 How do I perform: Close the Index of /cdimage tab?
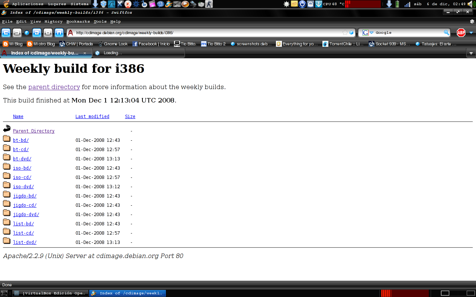point(85,53)
